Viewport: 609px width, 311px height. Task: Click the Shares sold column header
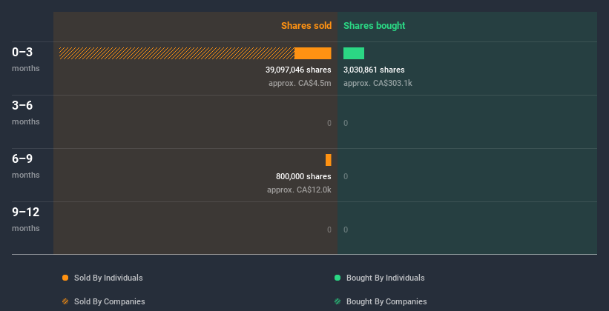(306, 26)
